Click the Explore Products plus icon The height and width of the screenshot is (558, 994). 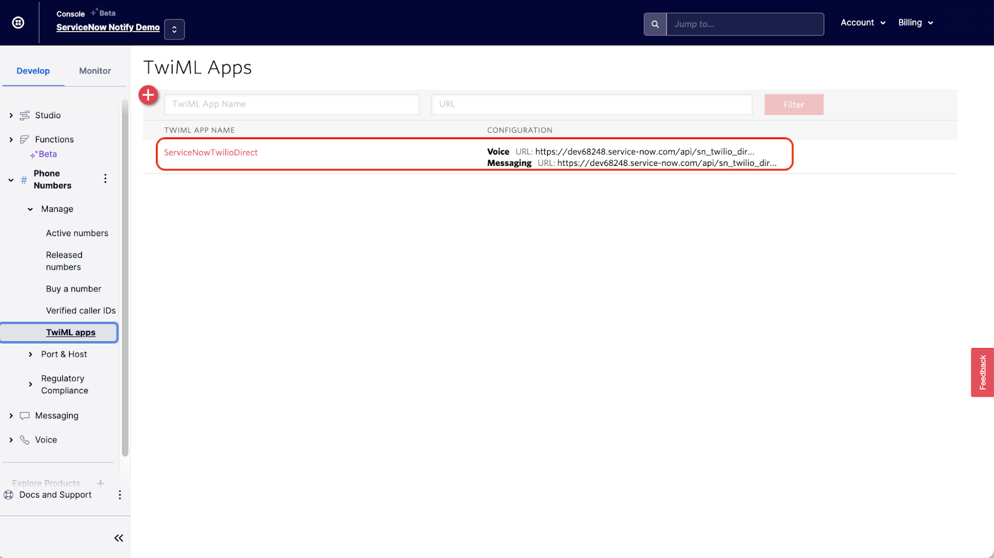click(x=101, y=483)
